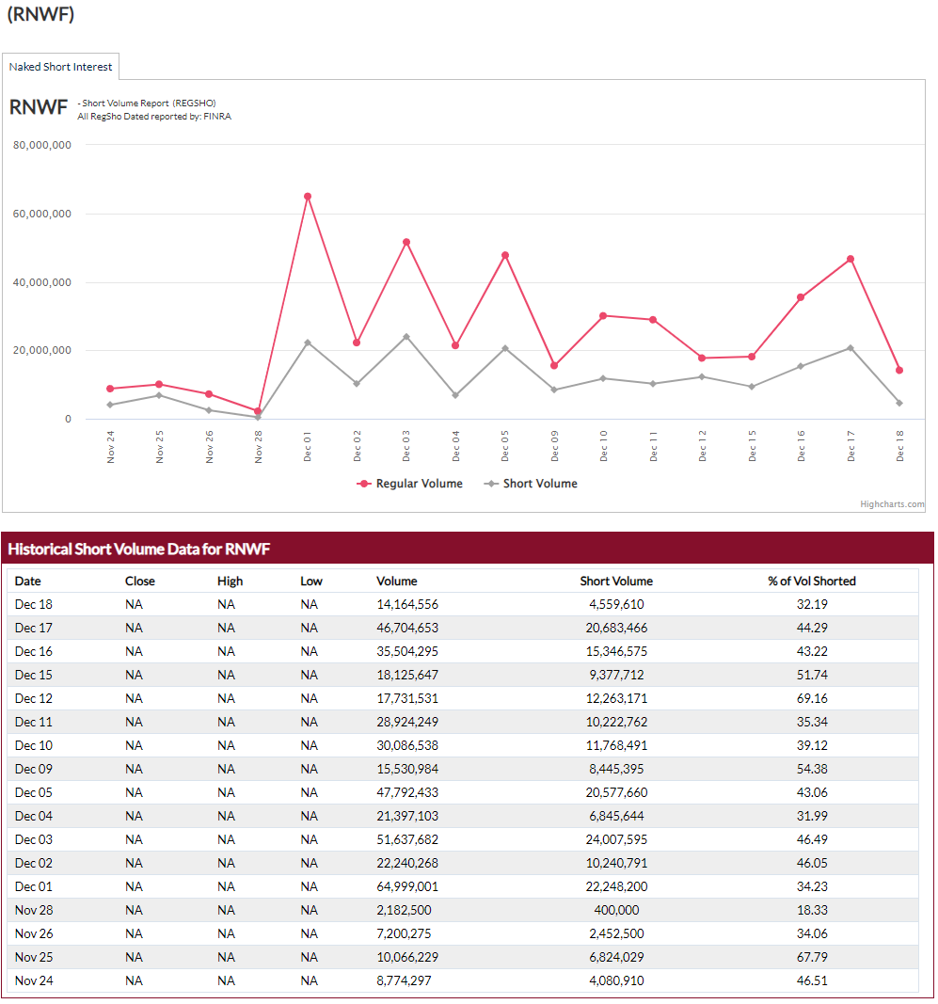Click short volume value 24,007,595
Screen dimensions: 938x1004
[616, 839]
